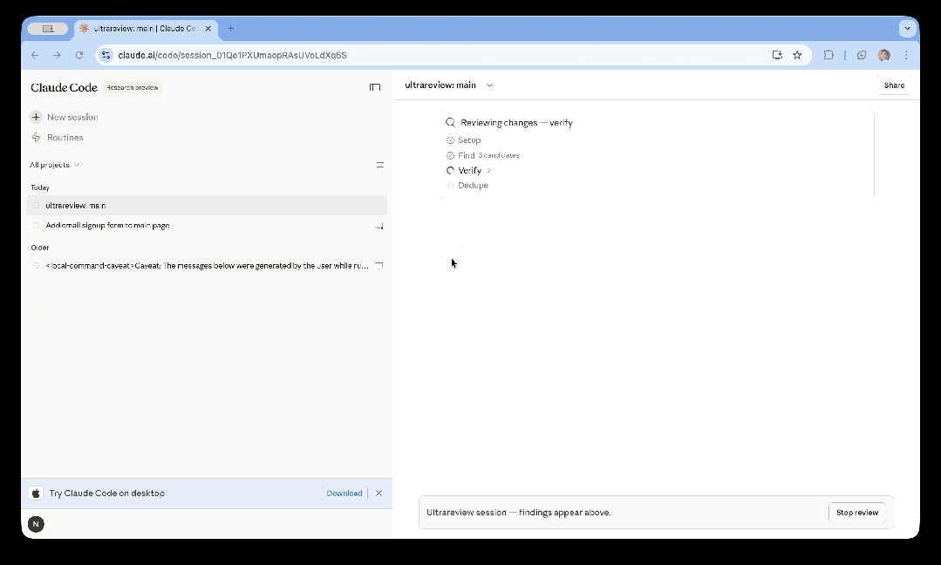941x565 pixels.
Task: Open the Chrome profile picture
Action: pyautogui.click(x=884, y=55)
